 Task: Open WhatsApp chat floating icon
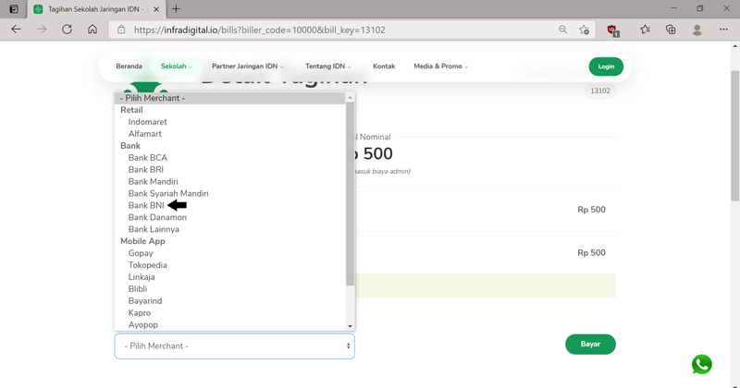coord(702,364)
